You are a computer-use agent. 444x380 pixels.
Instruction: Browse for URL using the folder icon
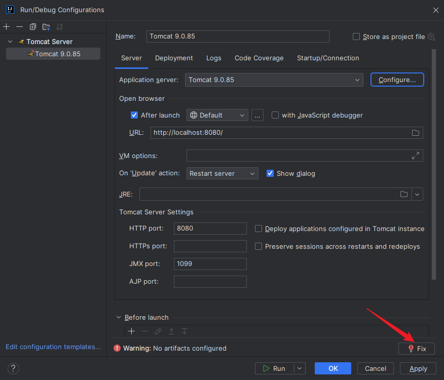tap(416, 133)
